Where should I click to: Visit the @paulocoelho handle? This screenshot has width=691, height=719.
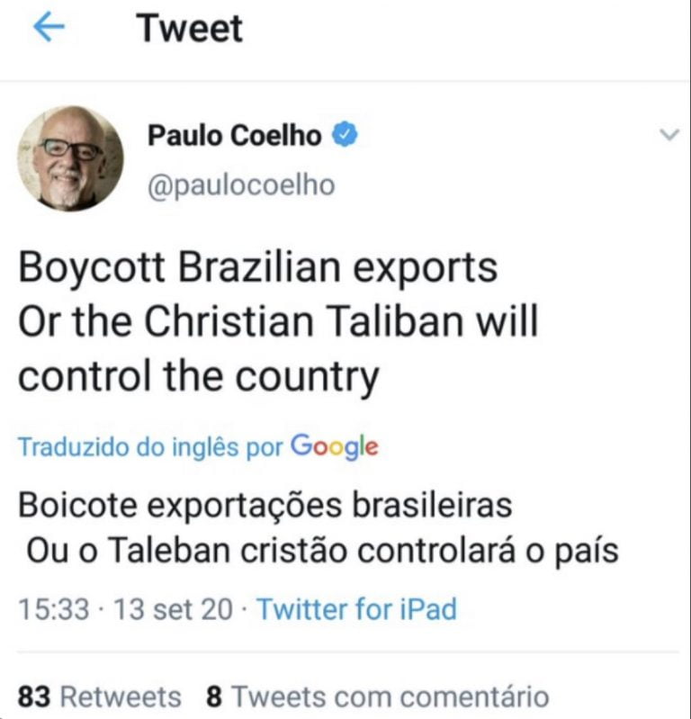pyautogui.click(x=241, y=185)
